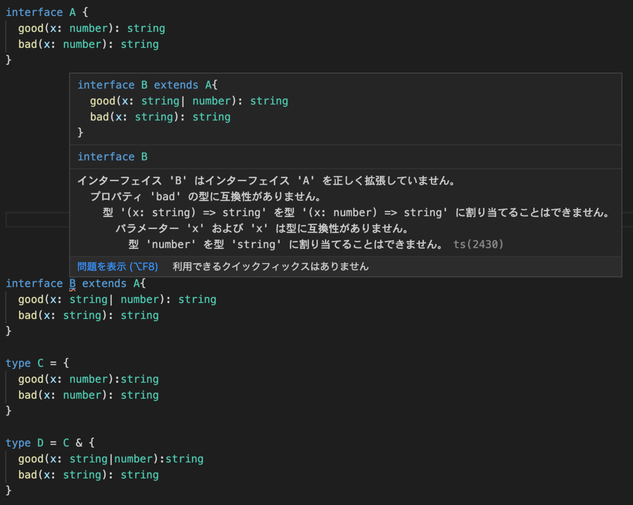Click the error line パラメーター 'x' および 'x'
Screen dimensions: 633x505
262,229
